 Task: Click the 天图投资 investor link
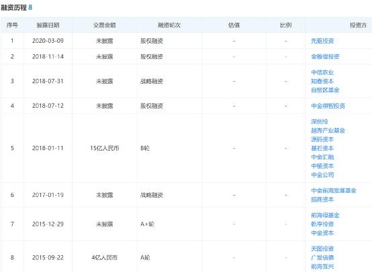pyautogui.click(x=322, y=249)
